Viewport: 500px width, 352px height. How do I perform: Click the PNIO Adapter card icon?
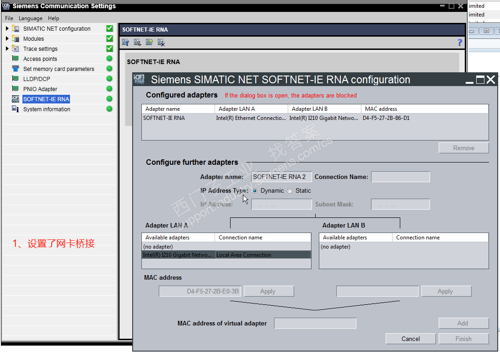15,88
